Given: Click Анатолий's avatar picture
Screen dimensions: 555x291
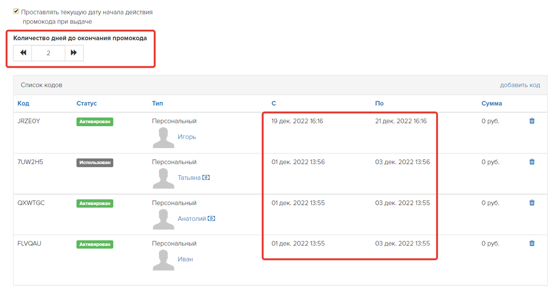Looking at the screenshot, I should (163, 219).
